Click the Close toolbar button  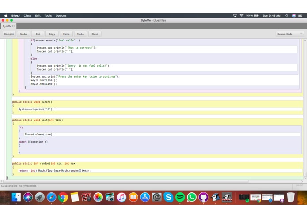tap(95, 34)
